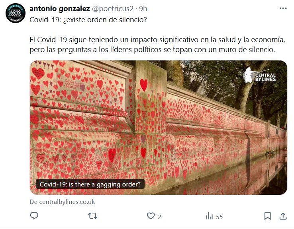This screenshot has width=294, height=229.
Task: Open the three-dot more options menu
Action: (283, 8)
